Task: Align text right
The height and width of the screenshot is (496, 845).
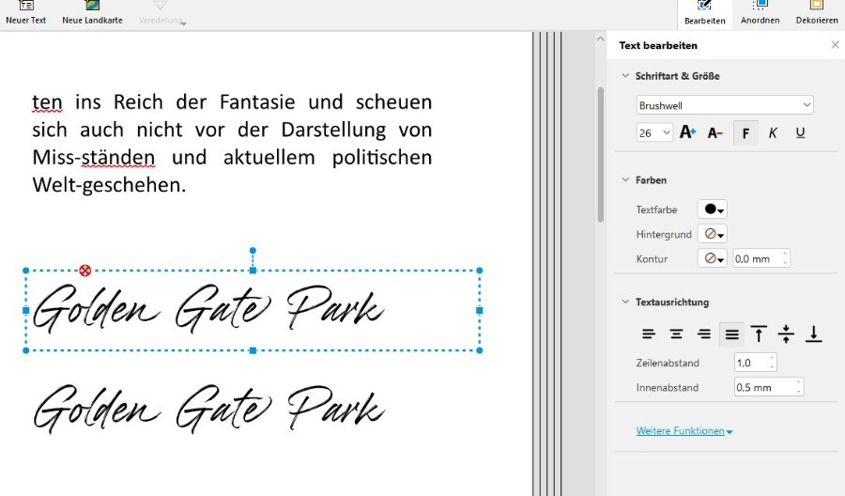Action: point(704,334)
